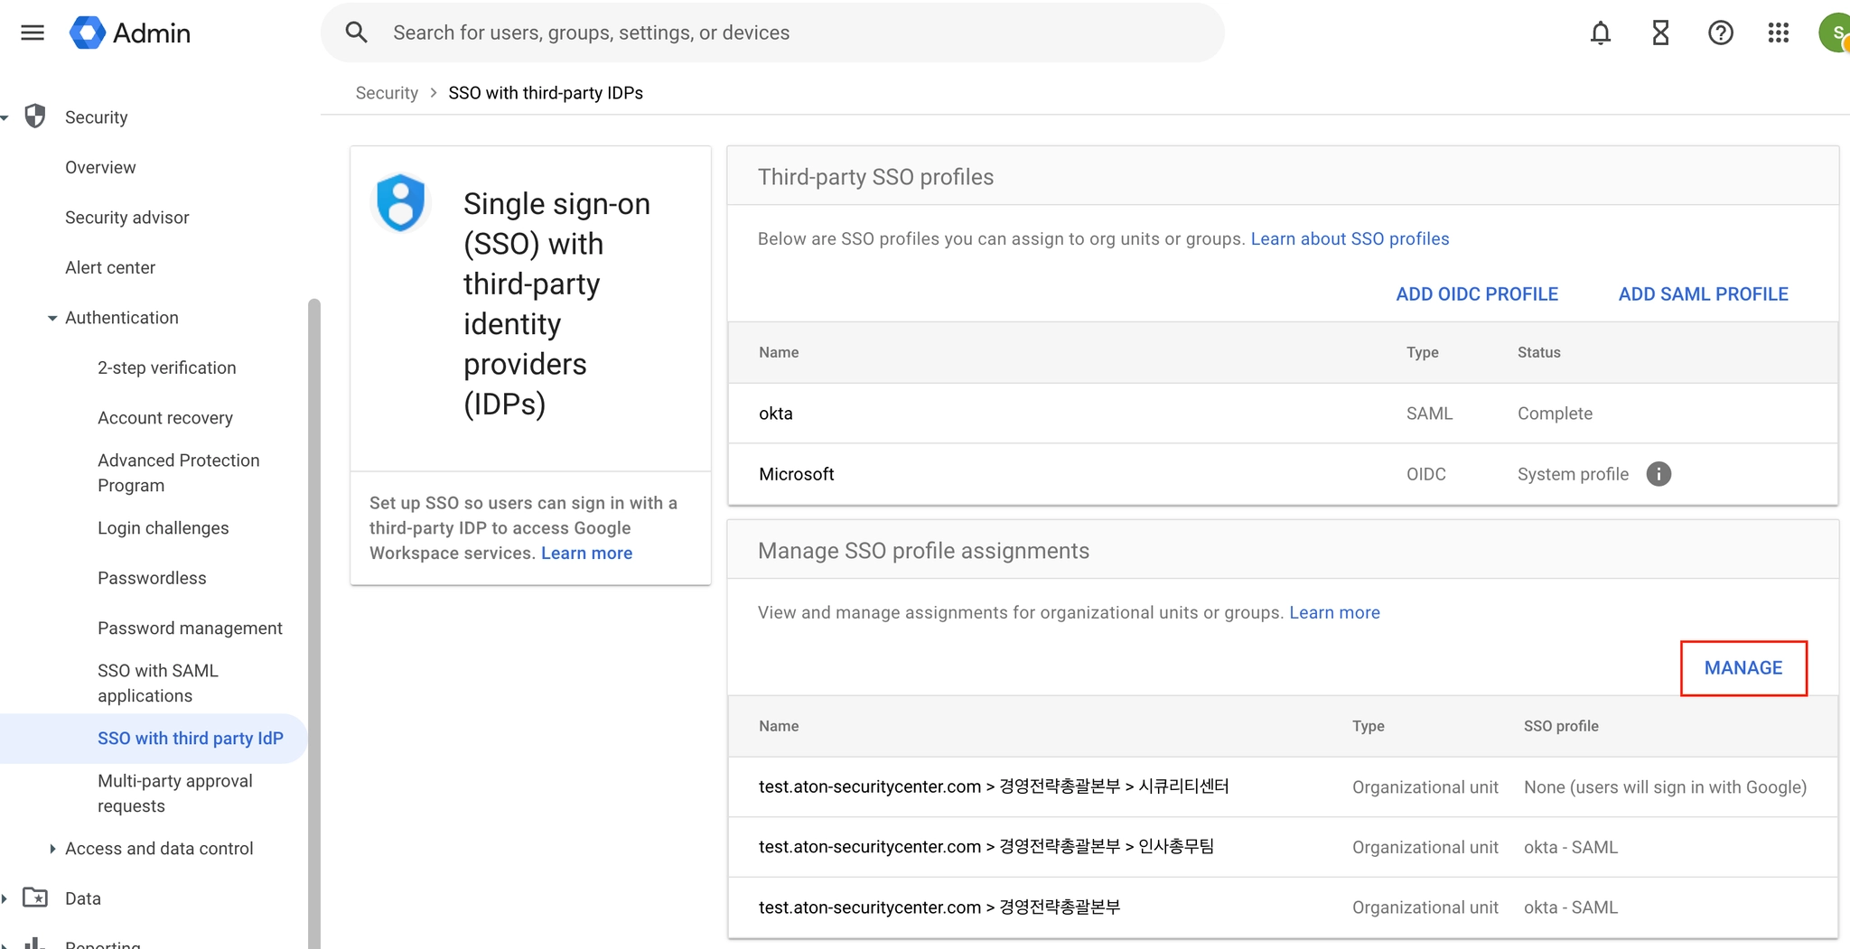Open the help question mark icon
Image resolution: width=1850 pixels, height=949 pixels.
(1720, 33)
